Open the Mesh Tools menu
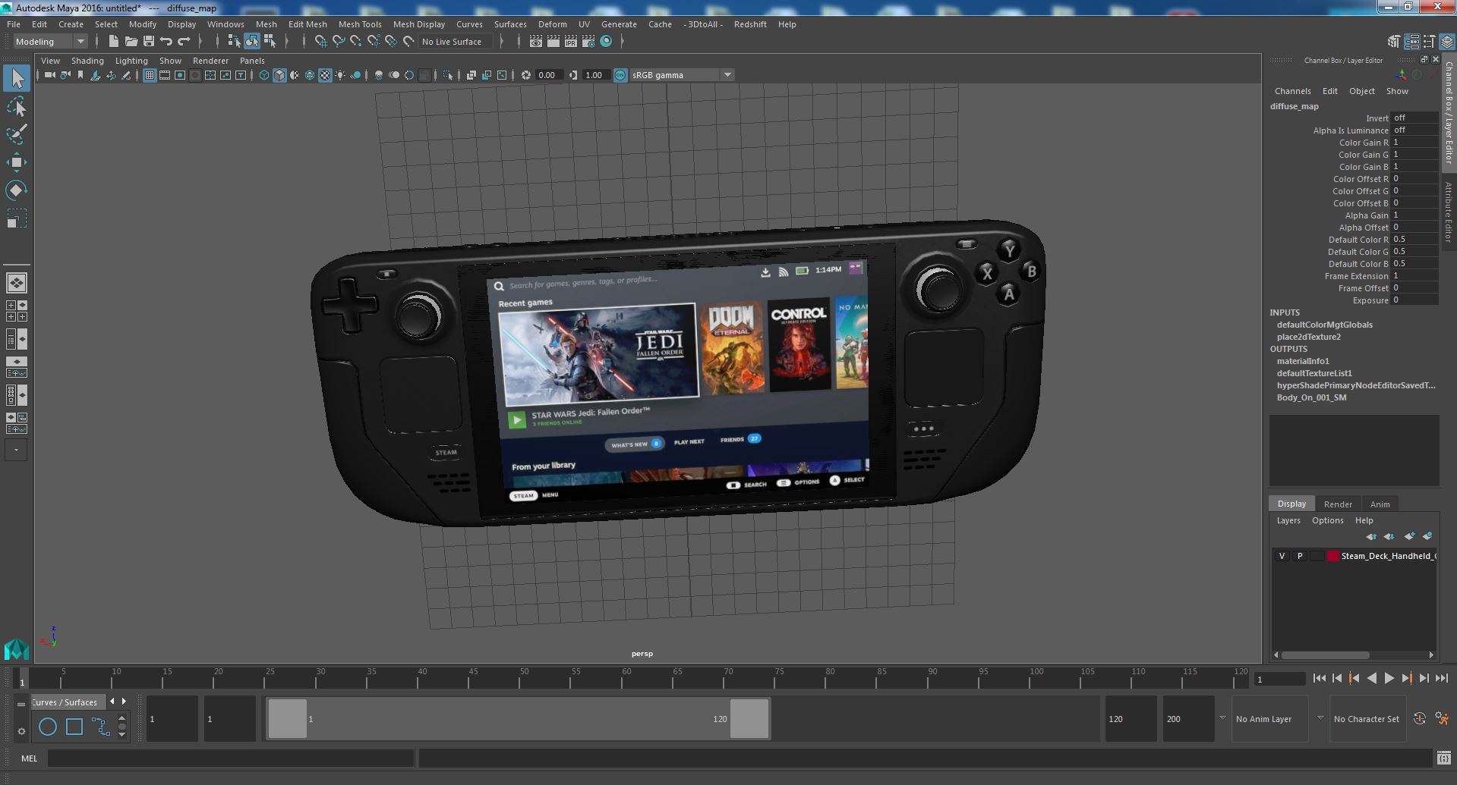Screen dimensions: 1457x785 [360, 24]
